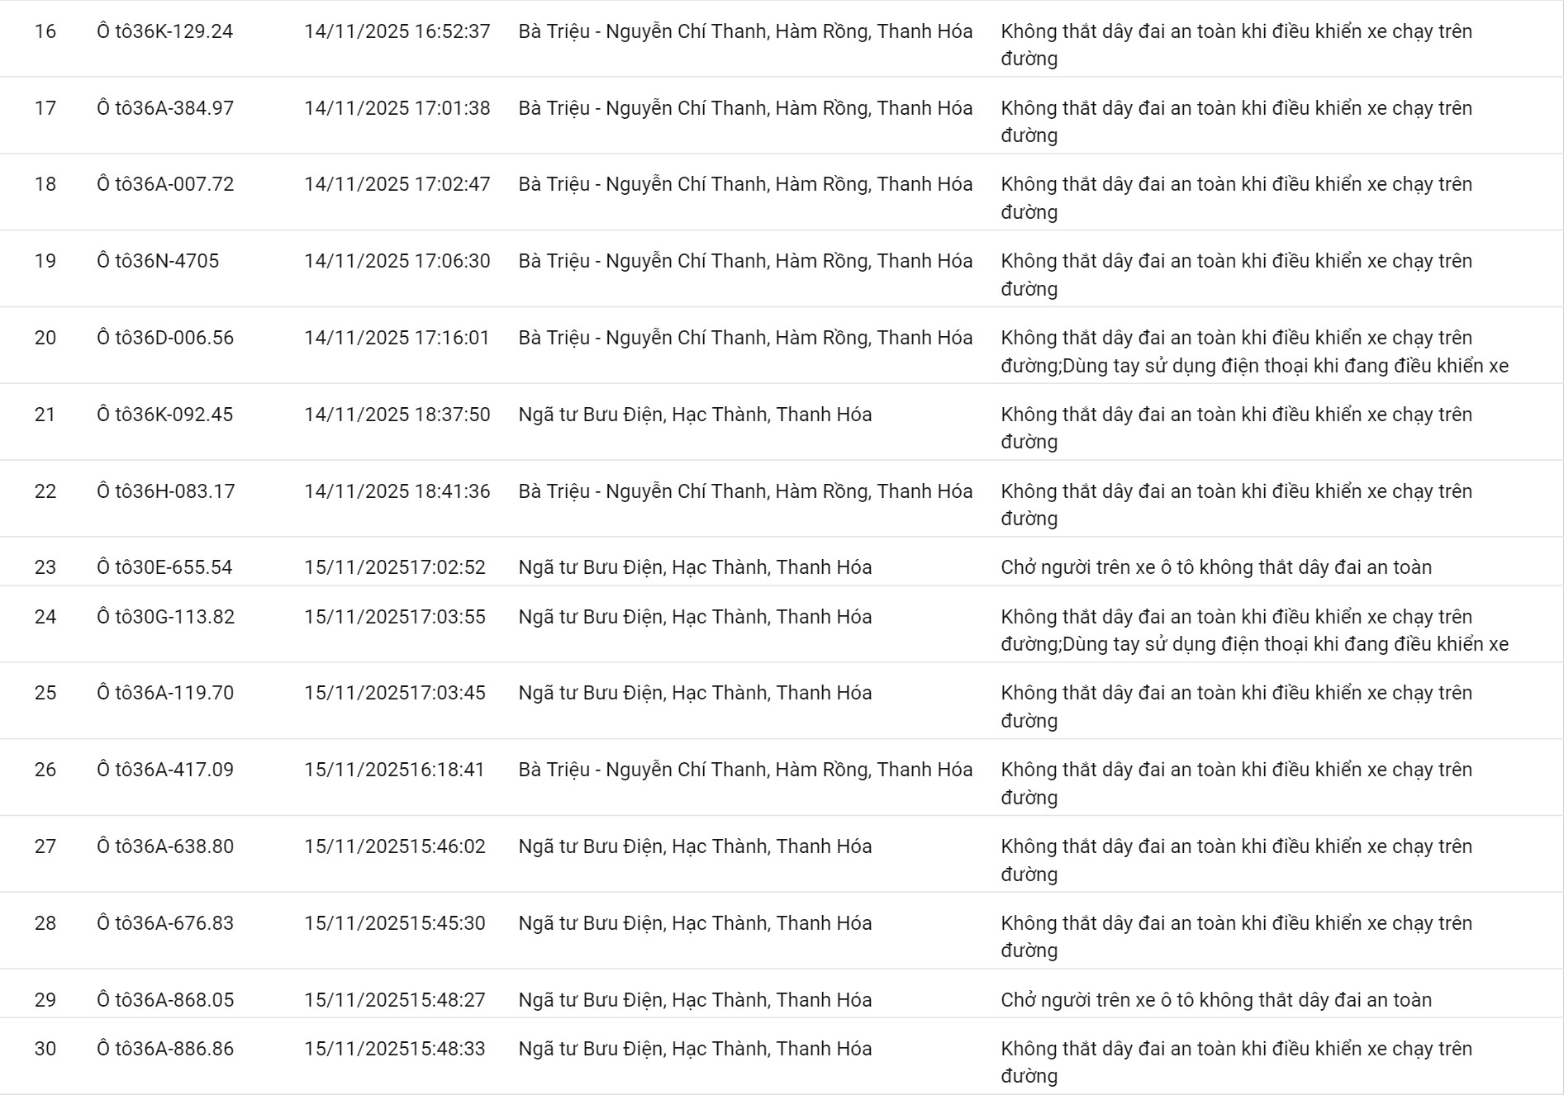Click the location cell in row 21
This screenshot has width=1564, height=1095.
(x=695, y=415)
